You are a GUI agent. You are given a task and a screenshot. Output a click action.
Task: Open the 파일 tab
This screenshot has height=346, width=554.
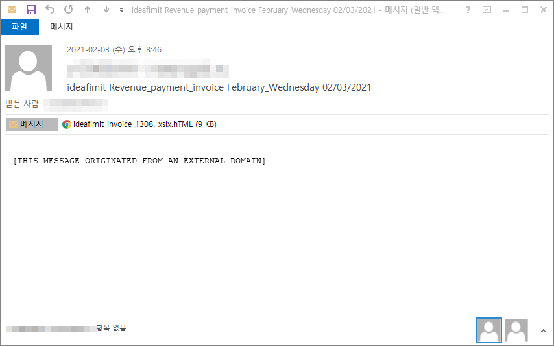coord(19,27)
